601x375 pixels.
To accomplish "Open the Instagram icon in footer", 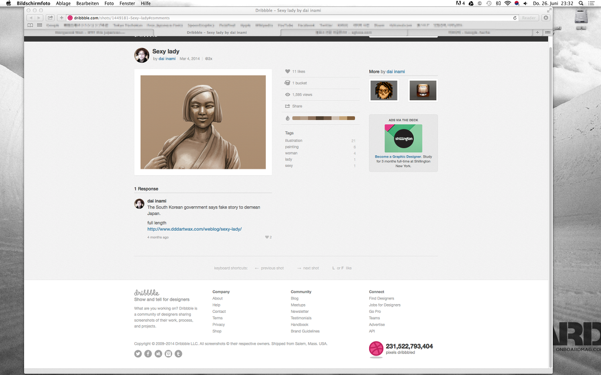I will pos(168,354).
